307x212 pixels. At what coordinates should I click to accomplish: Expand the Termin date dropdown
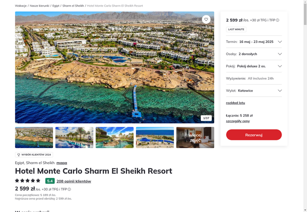254,42
